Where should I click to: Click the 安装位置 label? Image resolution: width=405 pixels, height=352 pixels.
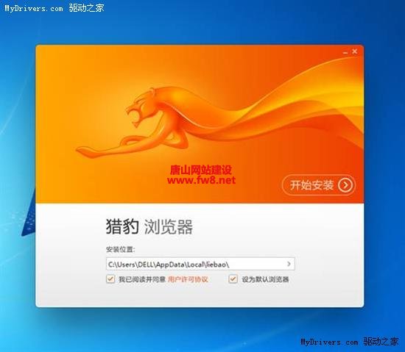(x=120, y=249)
